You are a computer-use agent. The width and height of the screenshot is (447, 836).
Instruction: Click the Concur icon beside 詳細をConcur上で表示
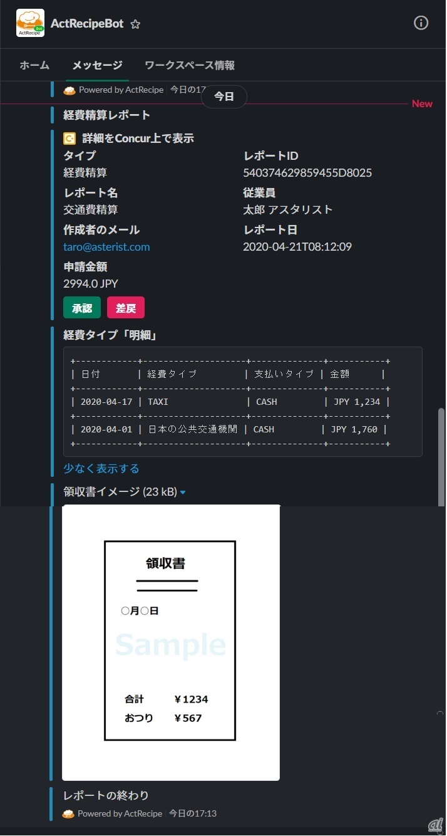coord(69,138)
